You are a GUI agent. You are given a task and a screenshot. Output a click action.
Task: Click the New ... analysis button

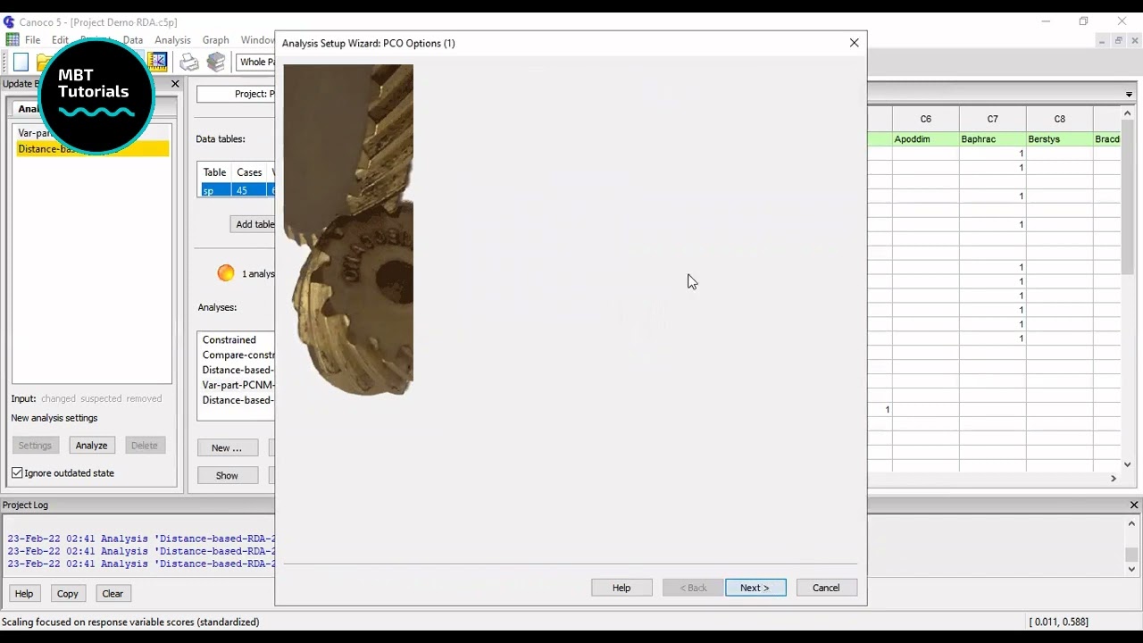[227, 447]
